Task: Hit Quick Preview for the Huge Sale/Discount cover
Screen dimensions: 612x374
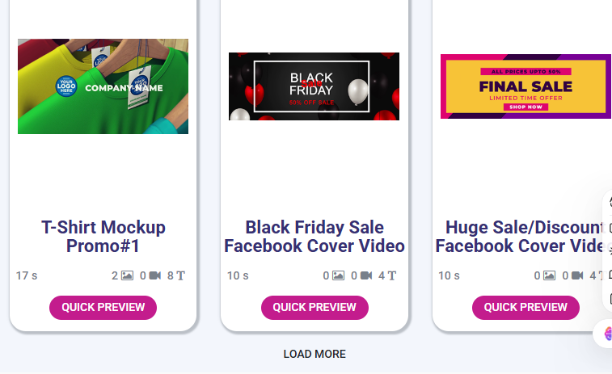Action: point(525,307)
